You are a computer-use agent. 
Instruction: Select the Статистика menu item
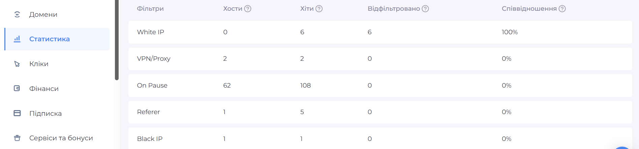[x=50, y=39]
